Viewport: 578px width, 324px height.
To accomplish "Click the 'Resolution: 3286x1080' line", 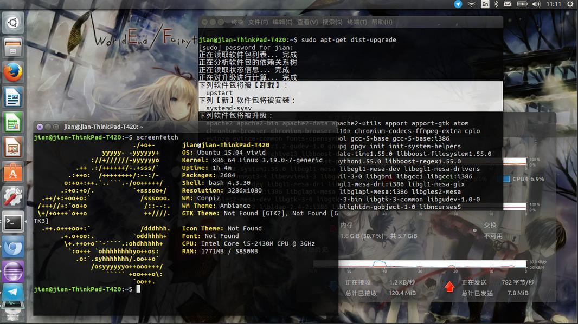I will point(222,190).
